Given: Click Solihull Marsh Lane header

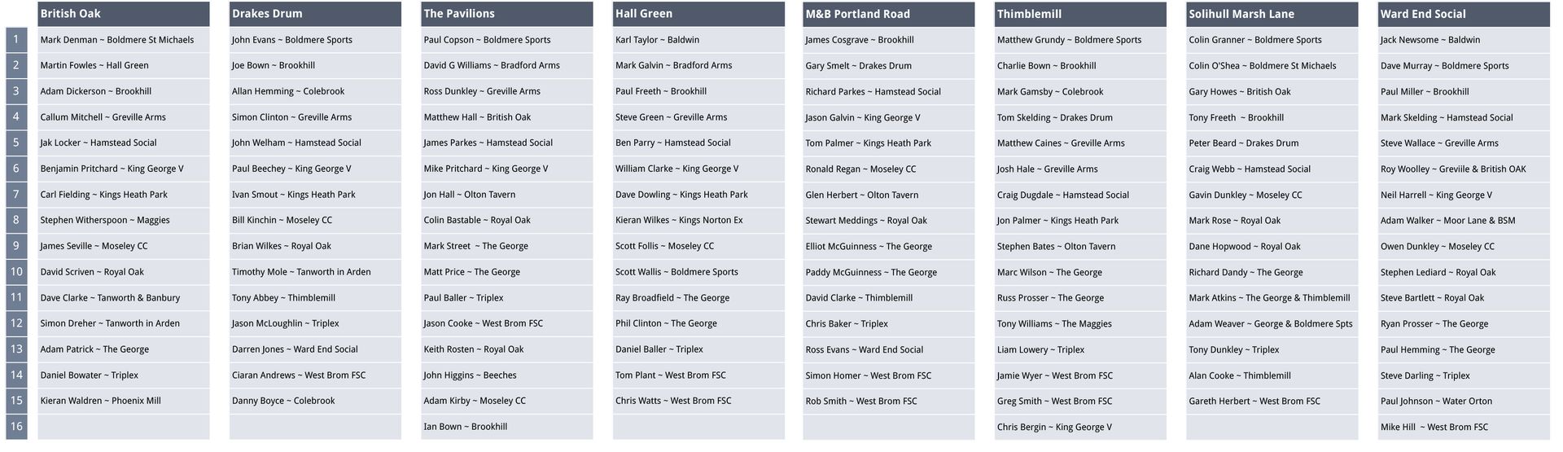Looking at the screenshot, I should coord(1272,14).
